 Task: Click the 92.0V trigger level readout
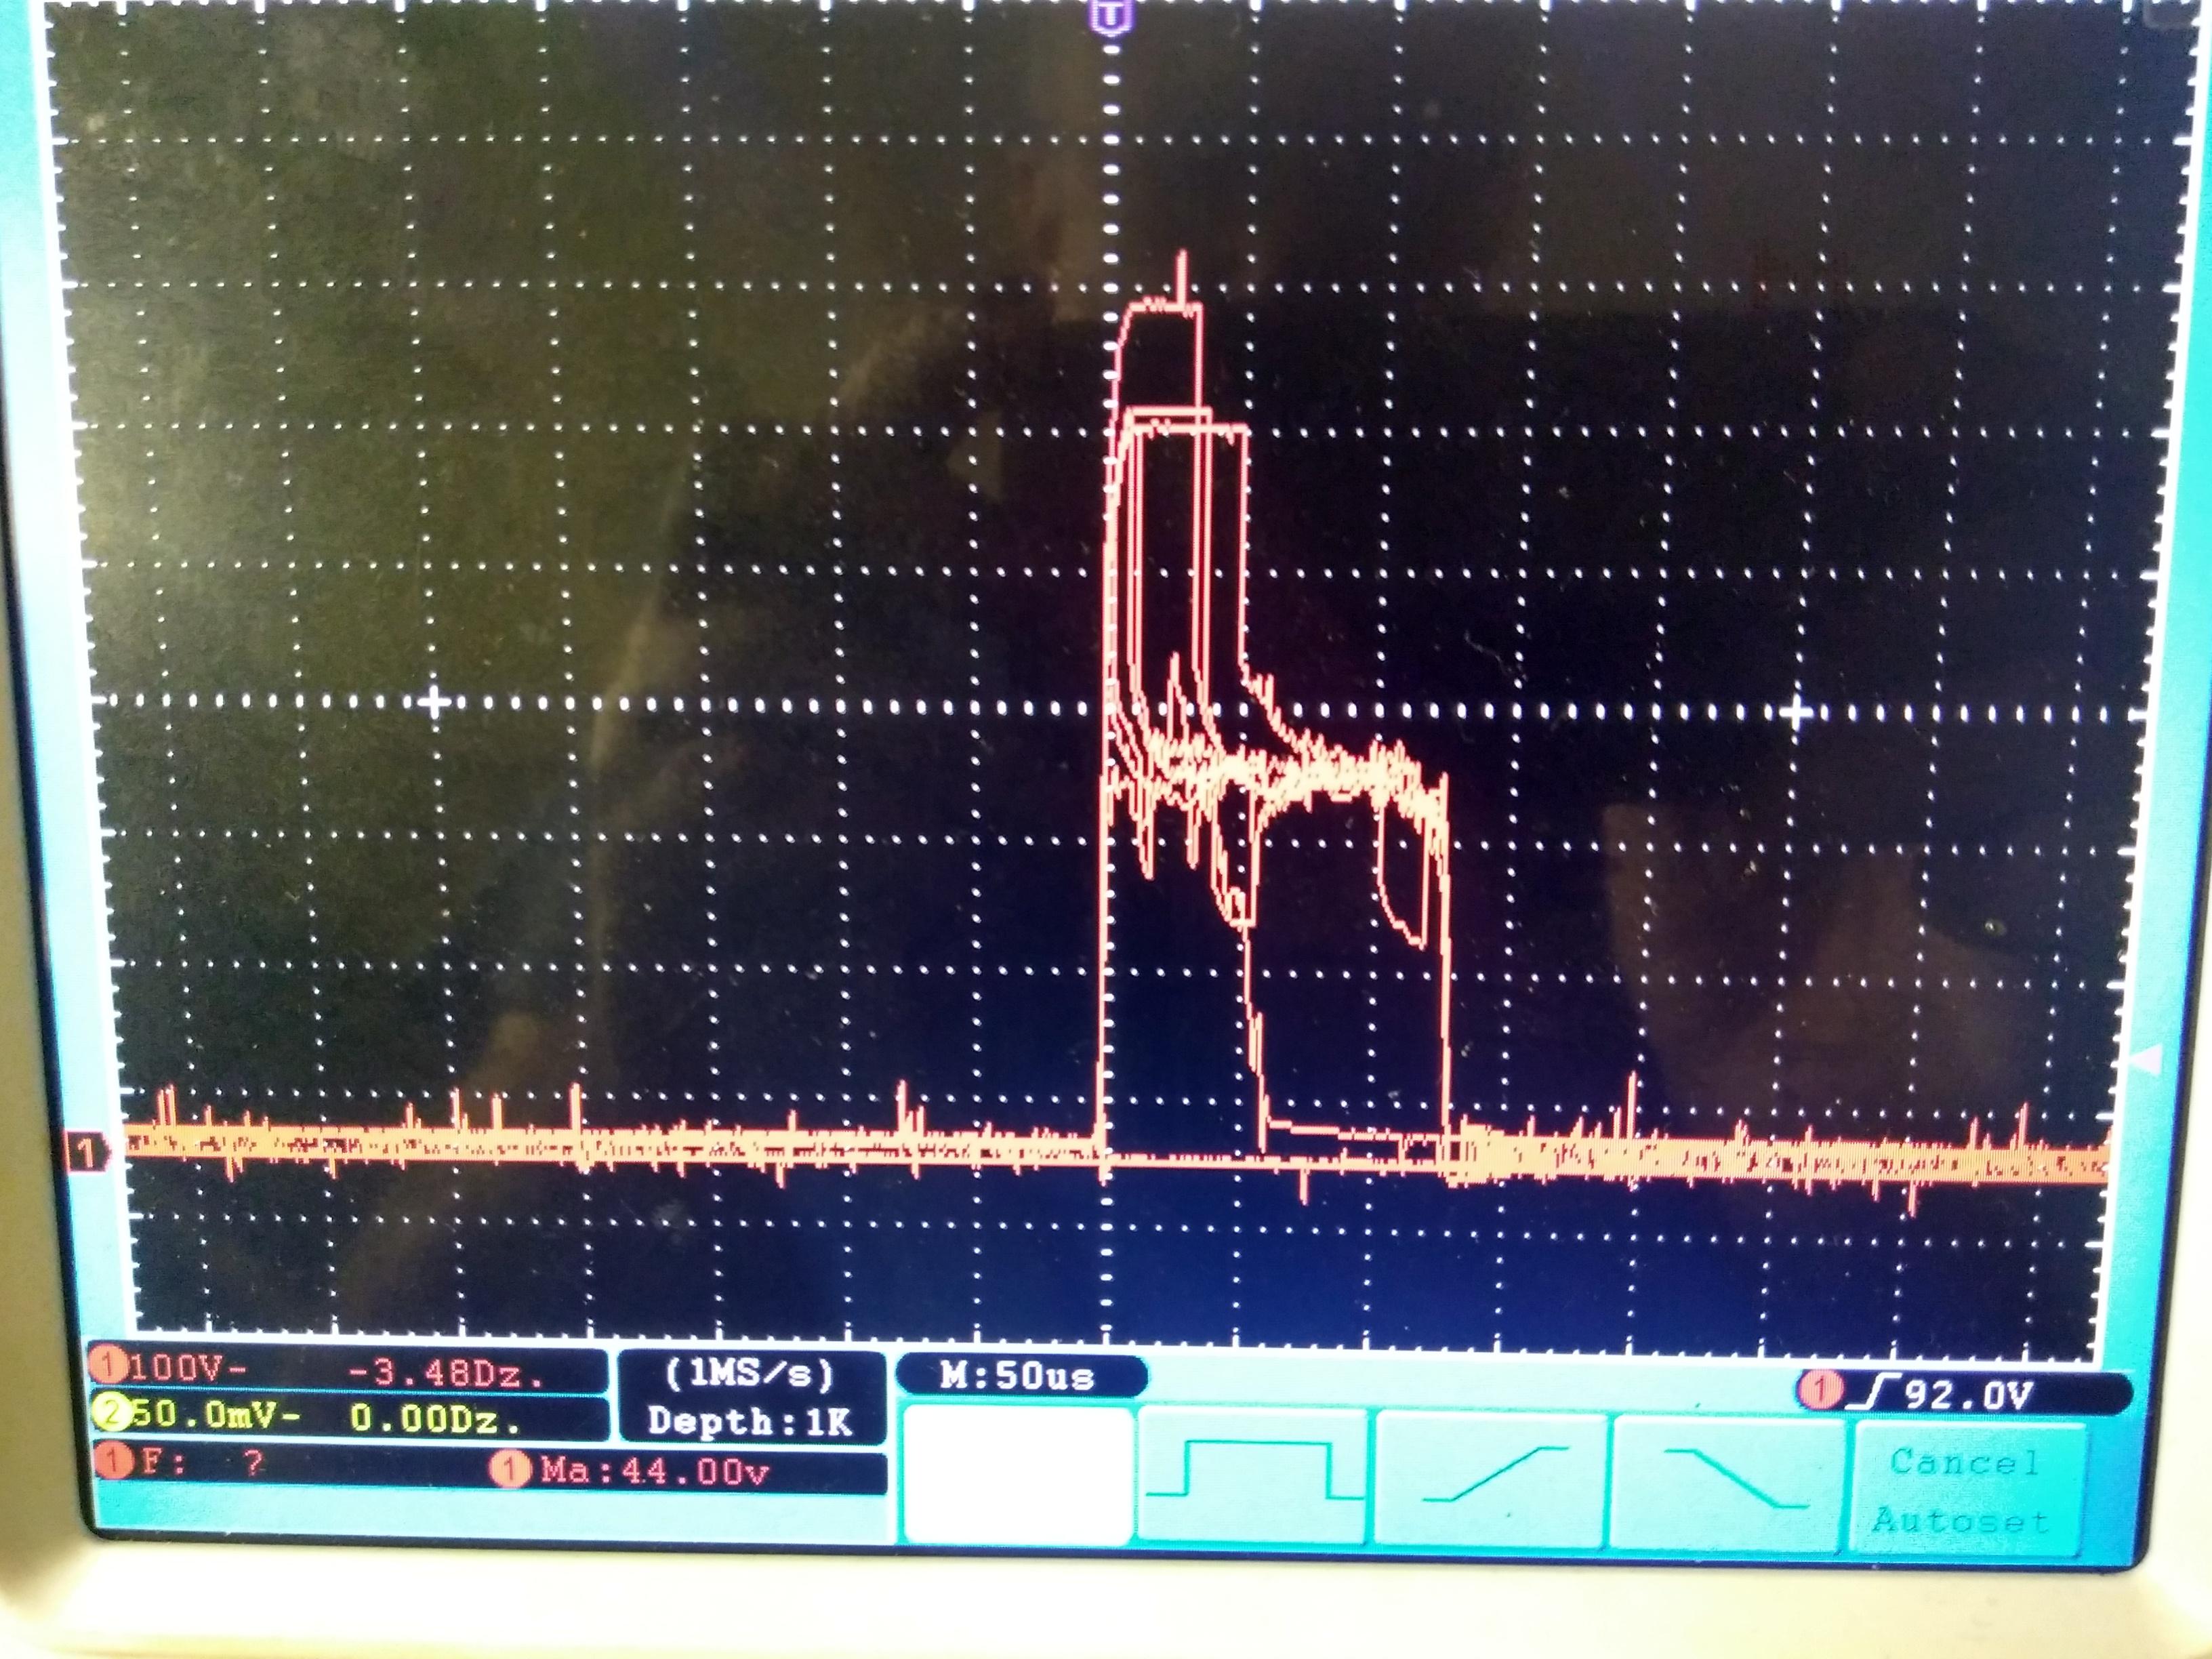tap(1968, 1394)
